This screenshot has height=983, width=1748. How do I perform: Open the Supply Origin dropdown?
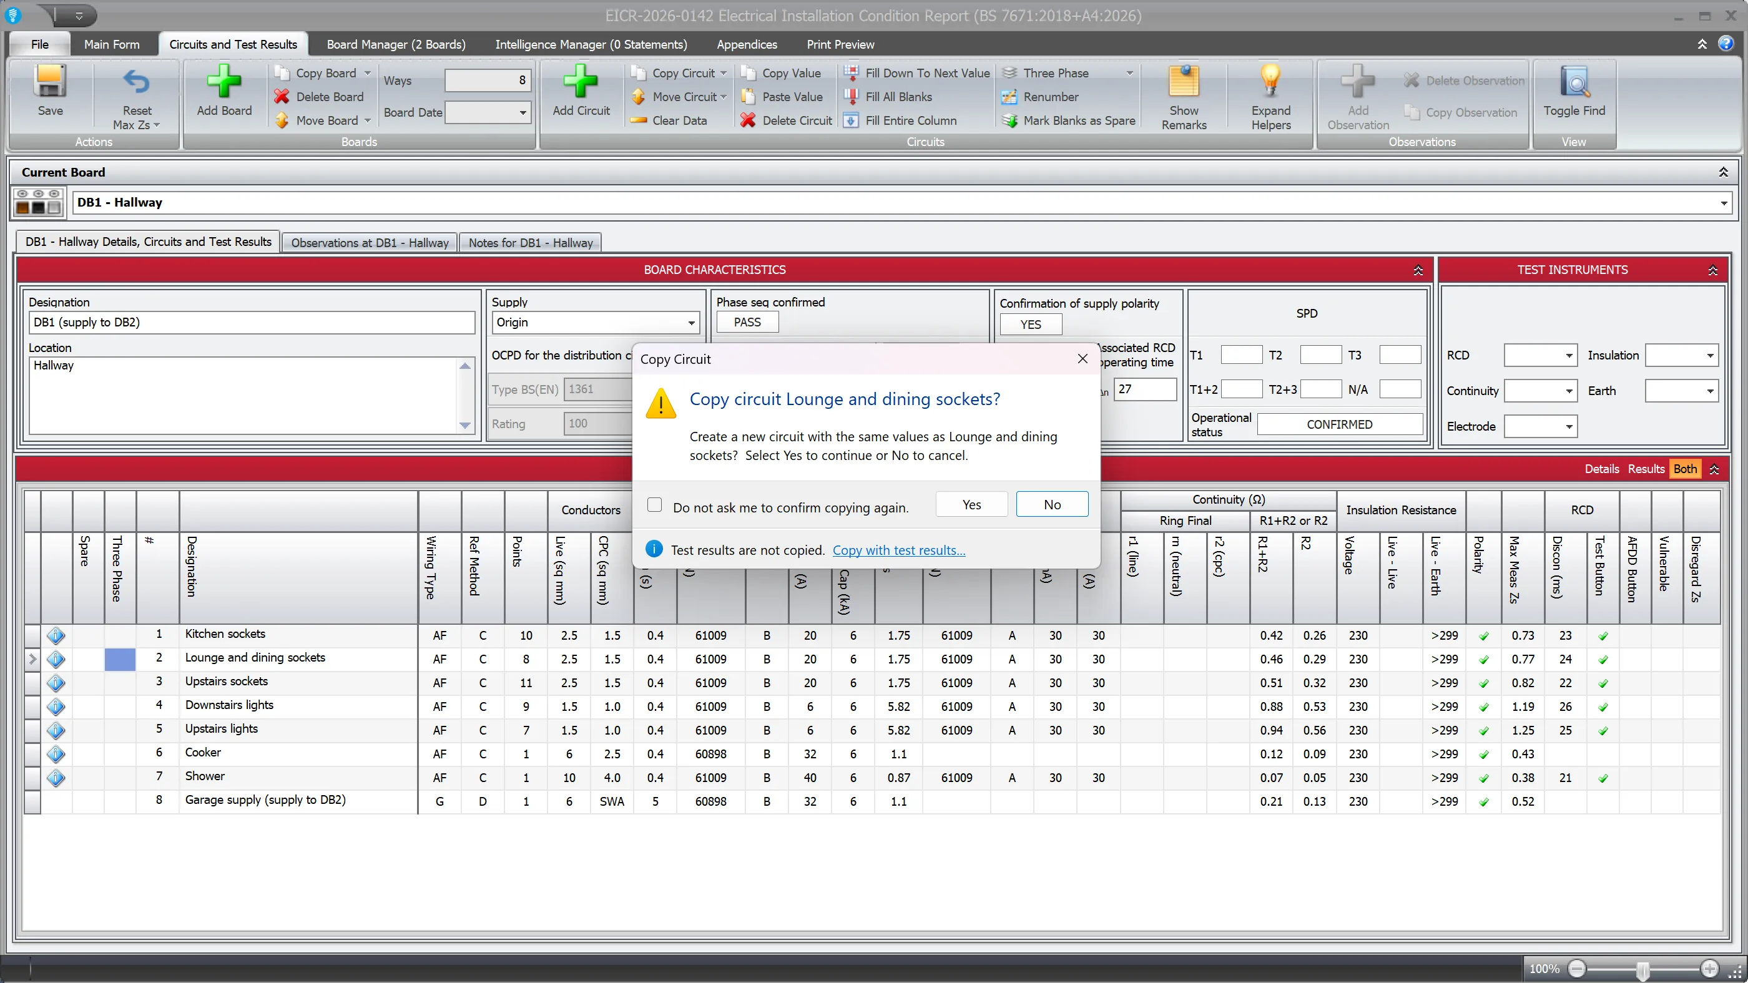click(691, 322)
